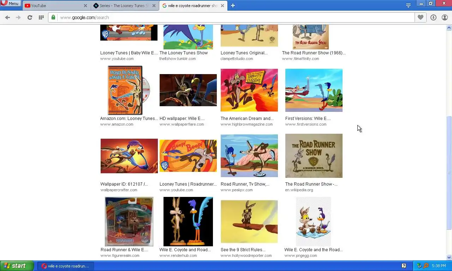Image resolution: width=452 pixels, height=271 pixels.
Task: Open the Gravity Lessons highbrowmagazine thumbnail
Action: coord(249,90)
